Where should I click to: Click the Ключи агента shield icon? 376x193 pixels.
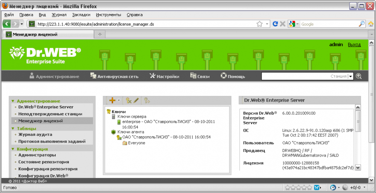point(114,132)
